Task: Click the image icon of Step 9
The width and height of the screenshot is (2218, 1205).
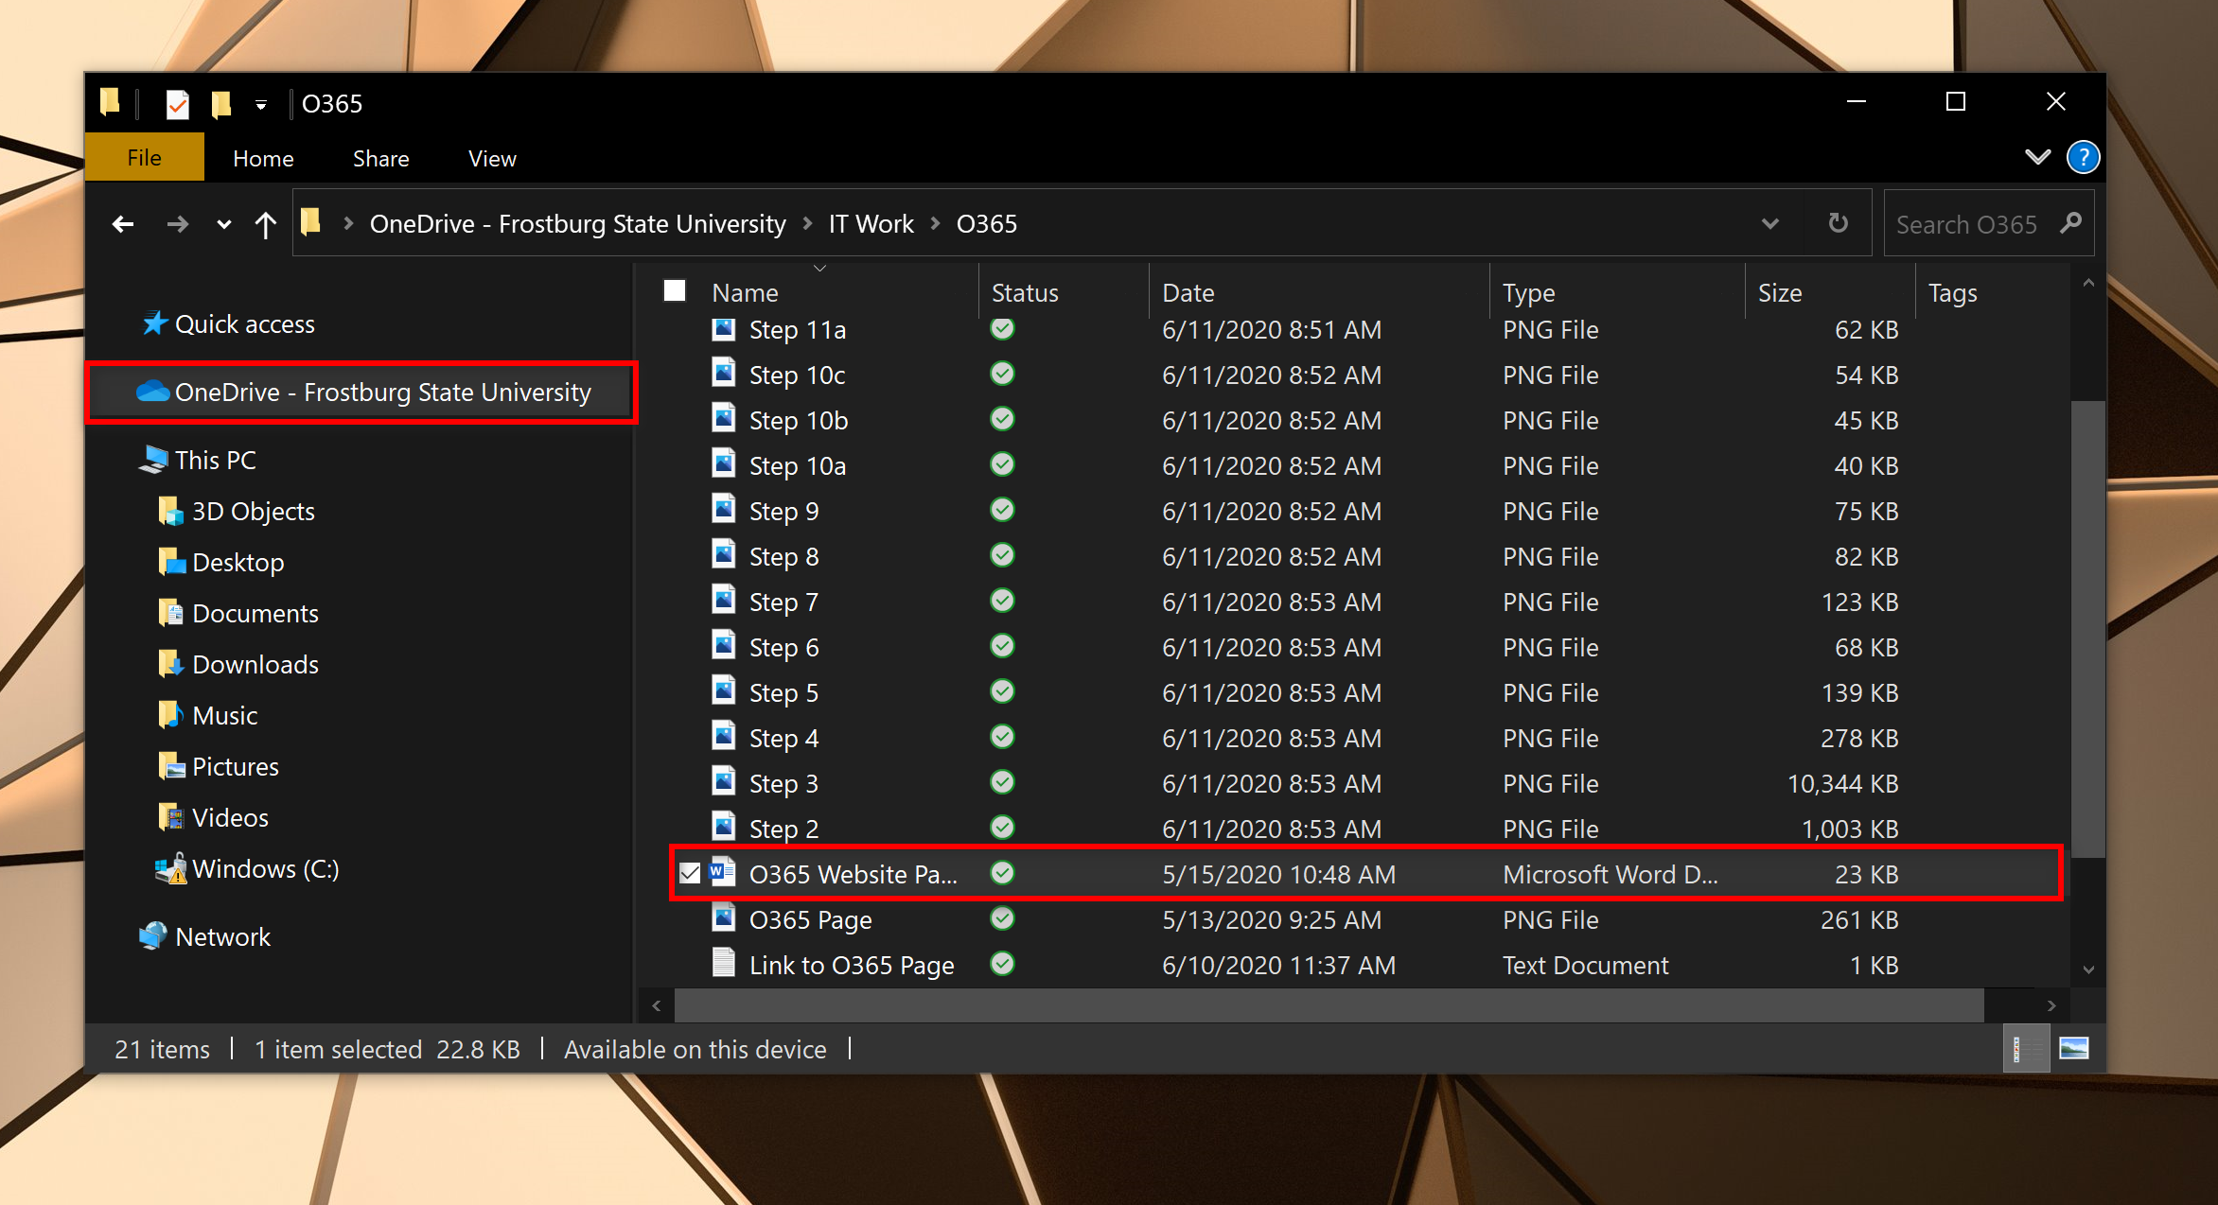Action: tap(724, 508)
